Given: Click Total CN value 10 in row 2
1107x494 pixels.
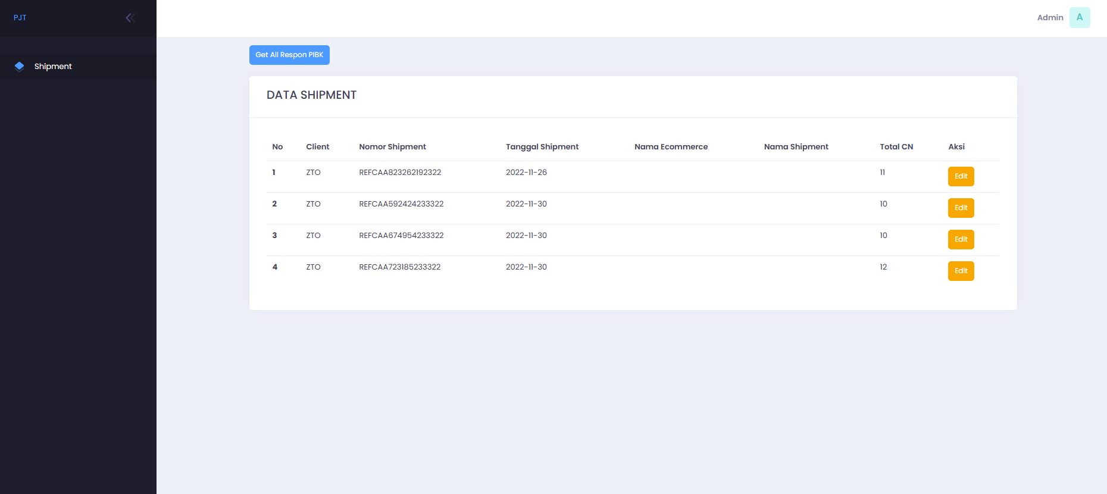Looking at the screenshot, I should [883, 204].
